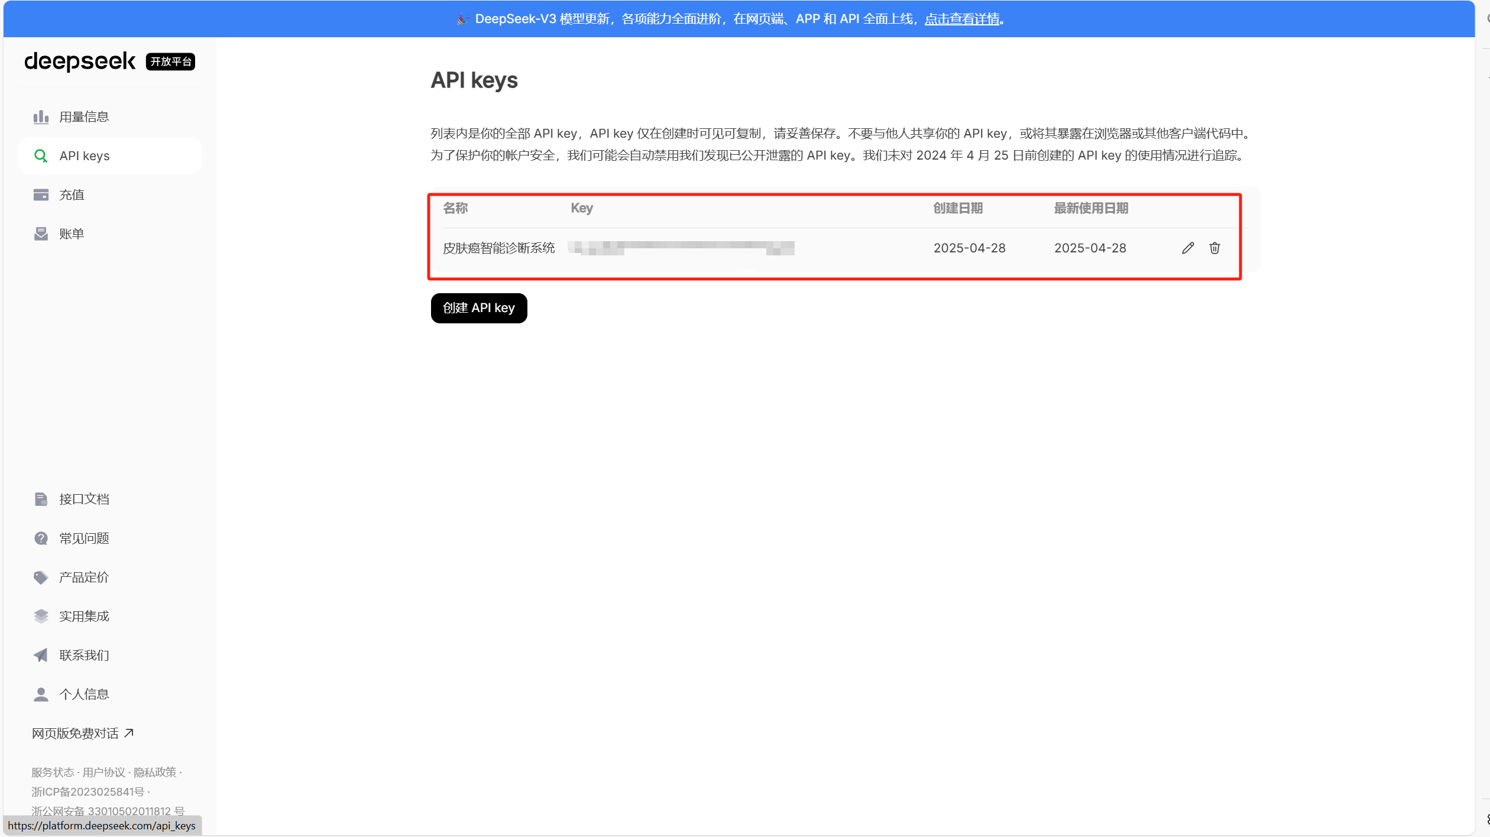Click the price tag icon beside 产品定价
The width and height of the screenshot is (1490, 837).
[x=41, y=578]
